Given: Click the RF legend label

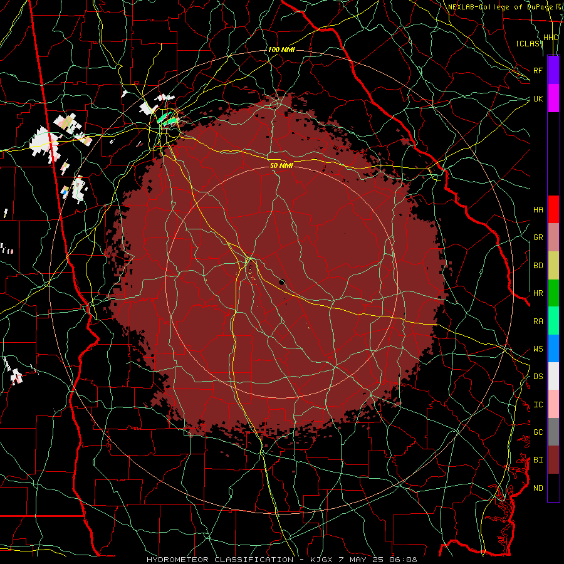Looking at the screenshot, I should pos(538,70).
